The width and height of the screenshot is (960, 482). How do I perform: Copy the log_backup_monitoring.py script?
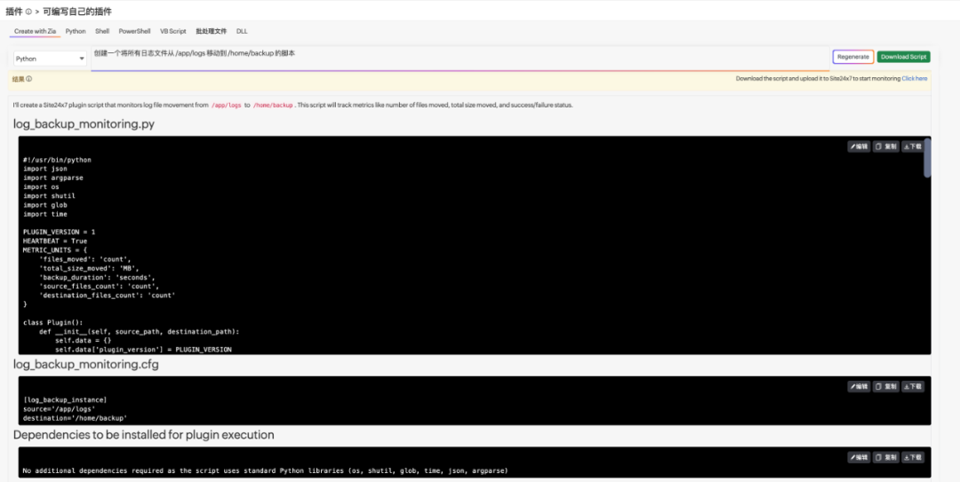tap(885, 146)
